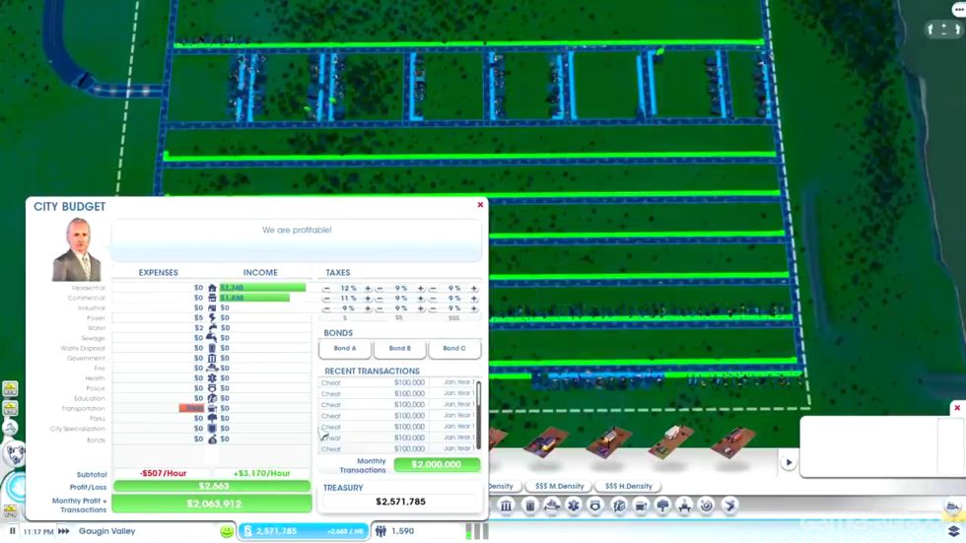This screenshot has width=966, height=543.
Task: Click the Health icon in budget list
Action: [x=212, y=378]
